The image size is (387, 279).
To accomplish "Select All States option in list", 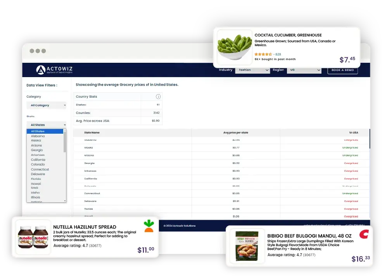I will pos(45,131).
